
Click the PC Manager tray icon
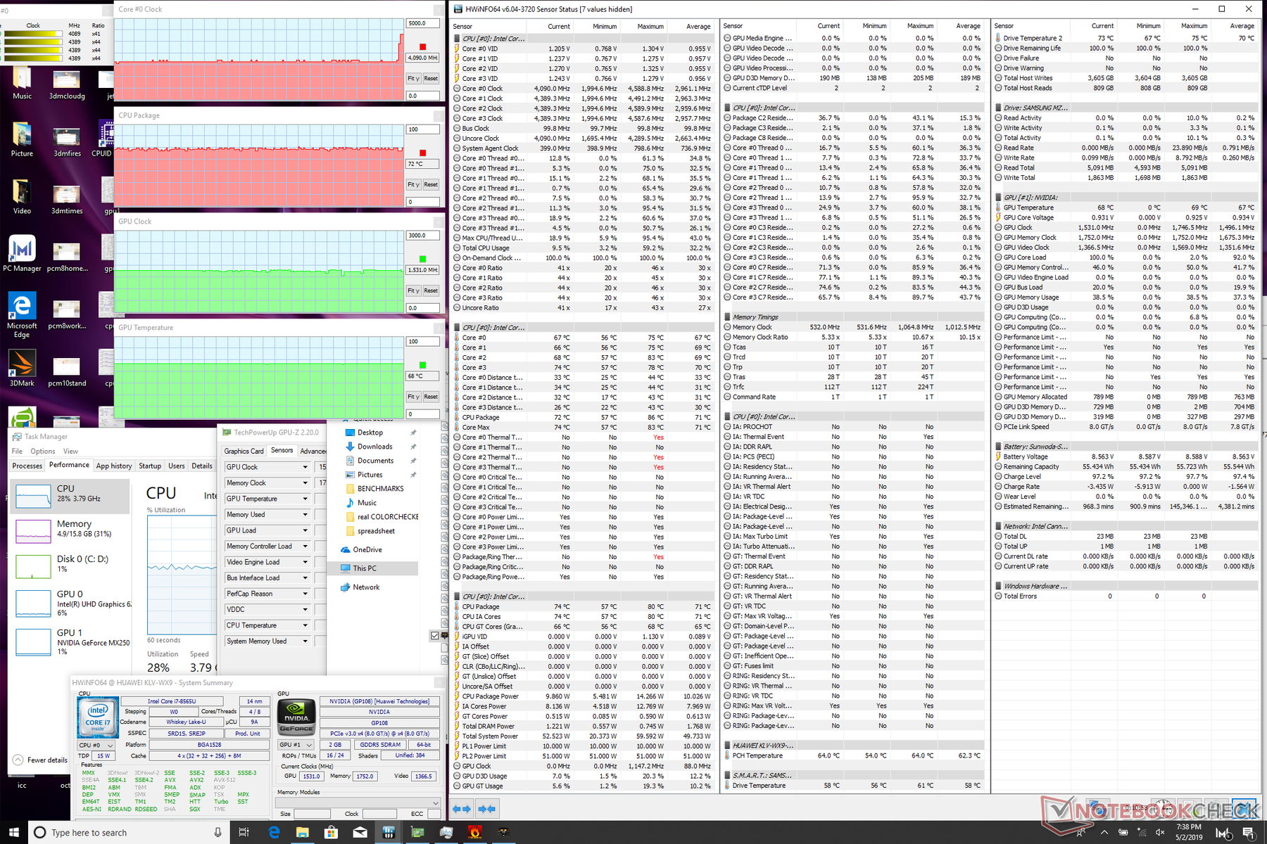pos(1223,833)
